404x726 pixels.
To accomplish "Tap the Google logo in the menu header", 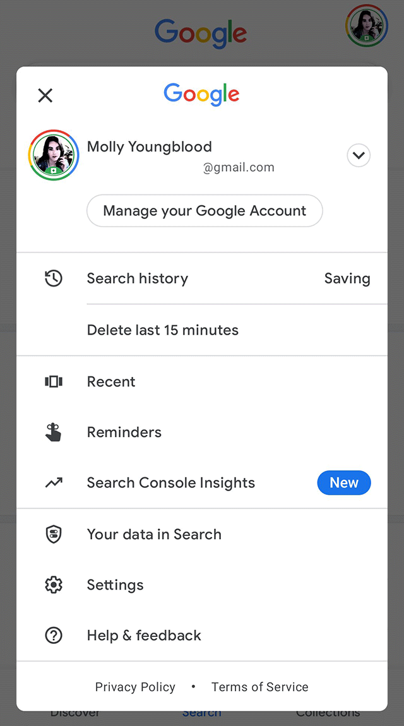I will pyautogui.click(x=202, y=95).
